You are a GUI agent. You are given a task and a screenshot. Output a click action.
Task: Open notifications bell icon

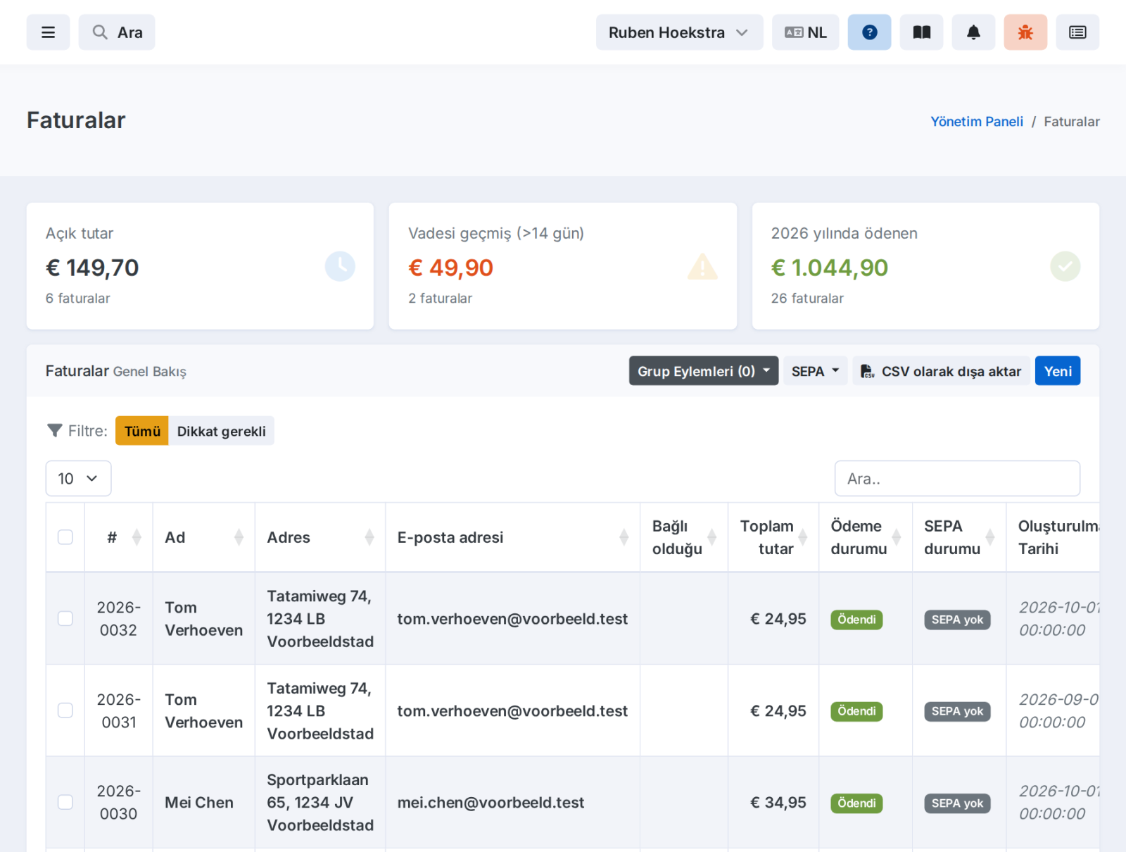tap(973, 32)
